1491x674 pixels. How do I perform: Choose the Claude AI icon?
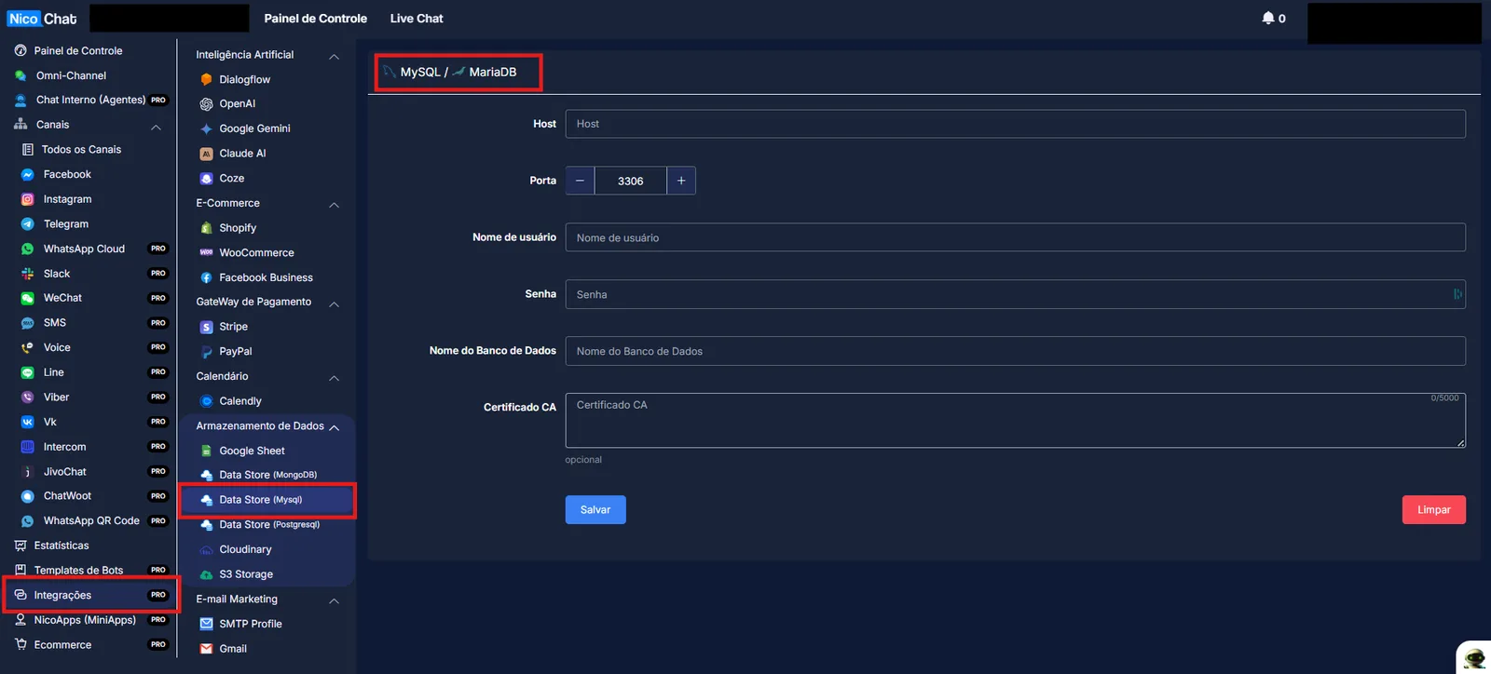click(x=207, y=154)
